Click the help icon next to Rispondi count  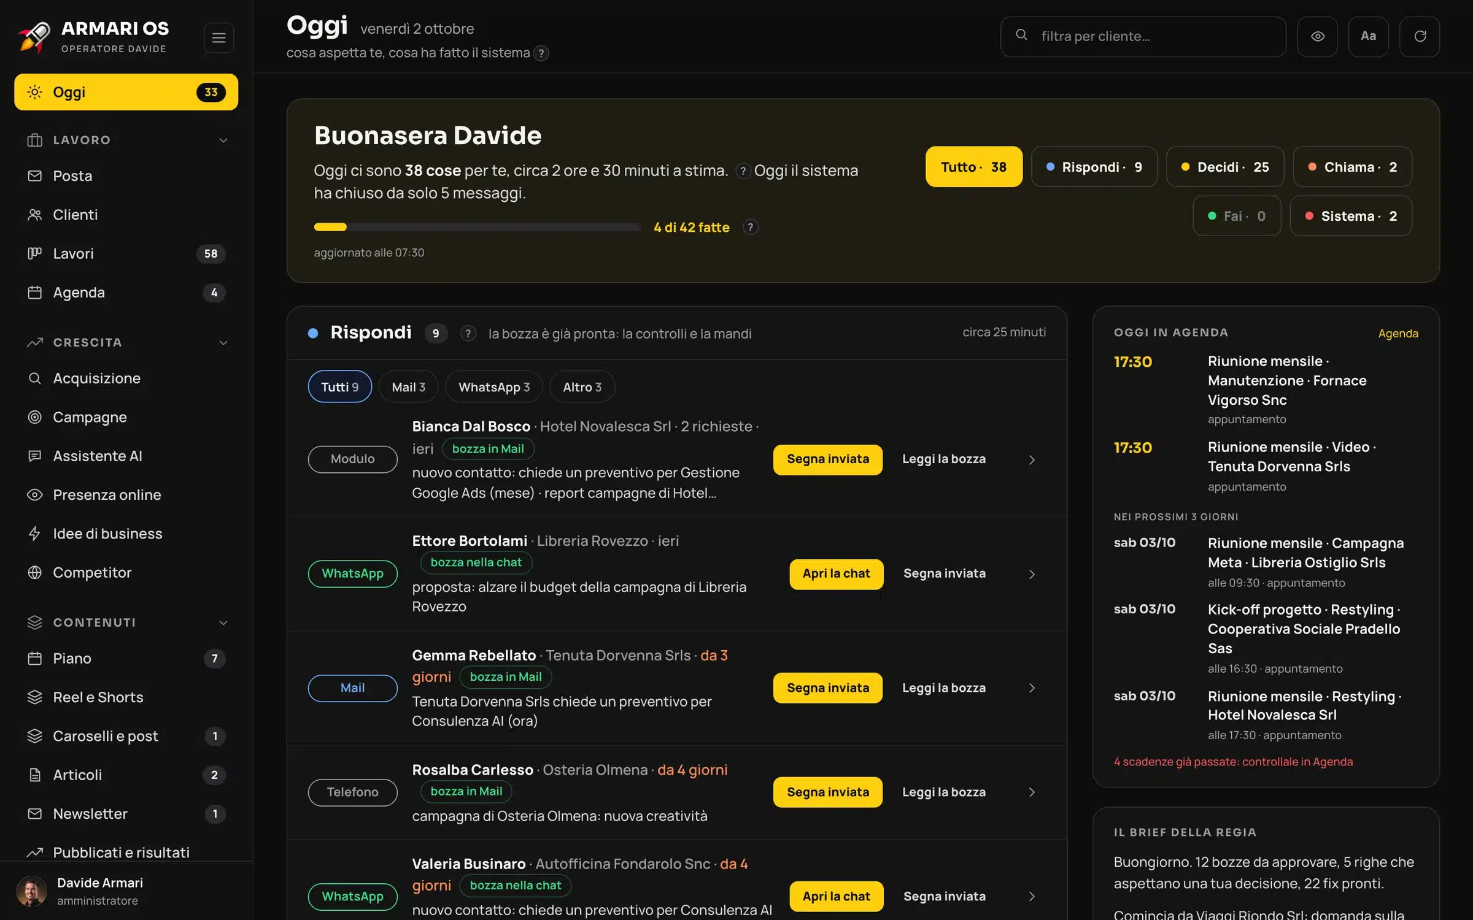(468, 333)
